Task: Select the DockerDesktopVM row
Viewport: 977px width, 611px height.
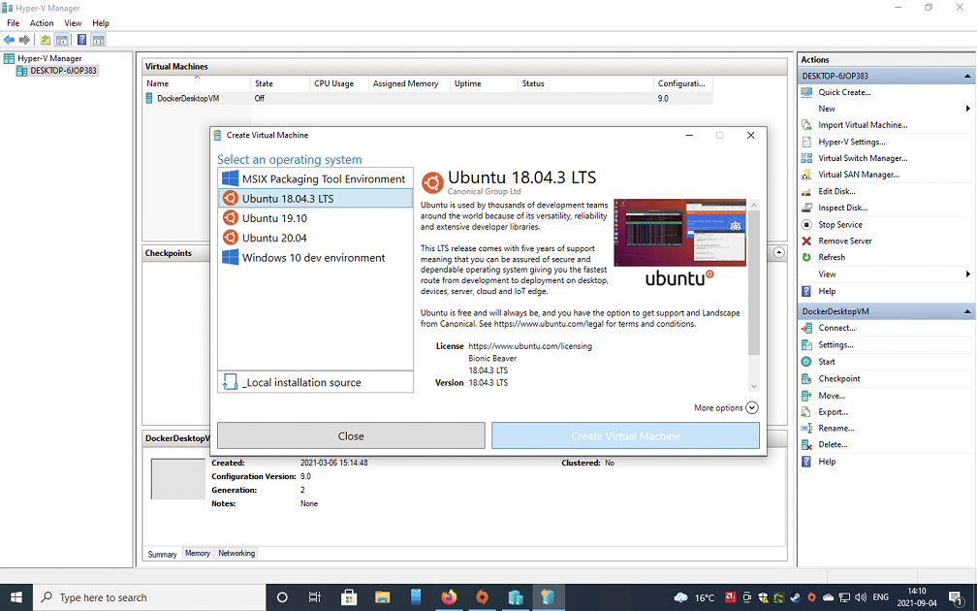Action: click(x=427, y=99)
